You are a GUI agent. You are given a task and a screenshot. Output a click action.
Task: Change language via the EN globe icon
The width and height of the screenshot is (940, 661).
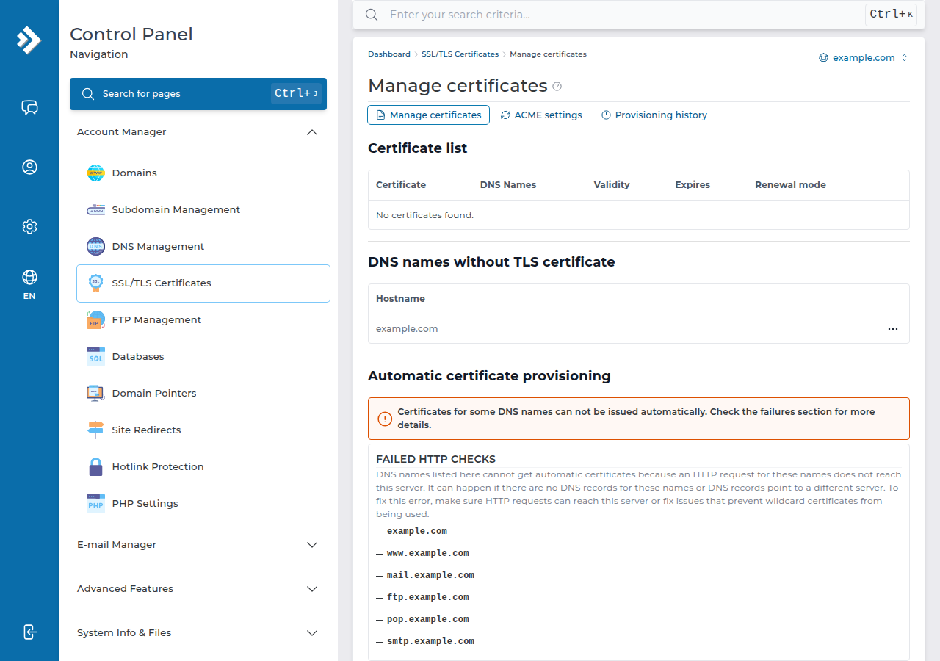point(29,285)
